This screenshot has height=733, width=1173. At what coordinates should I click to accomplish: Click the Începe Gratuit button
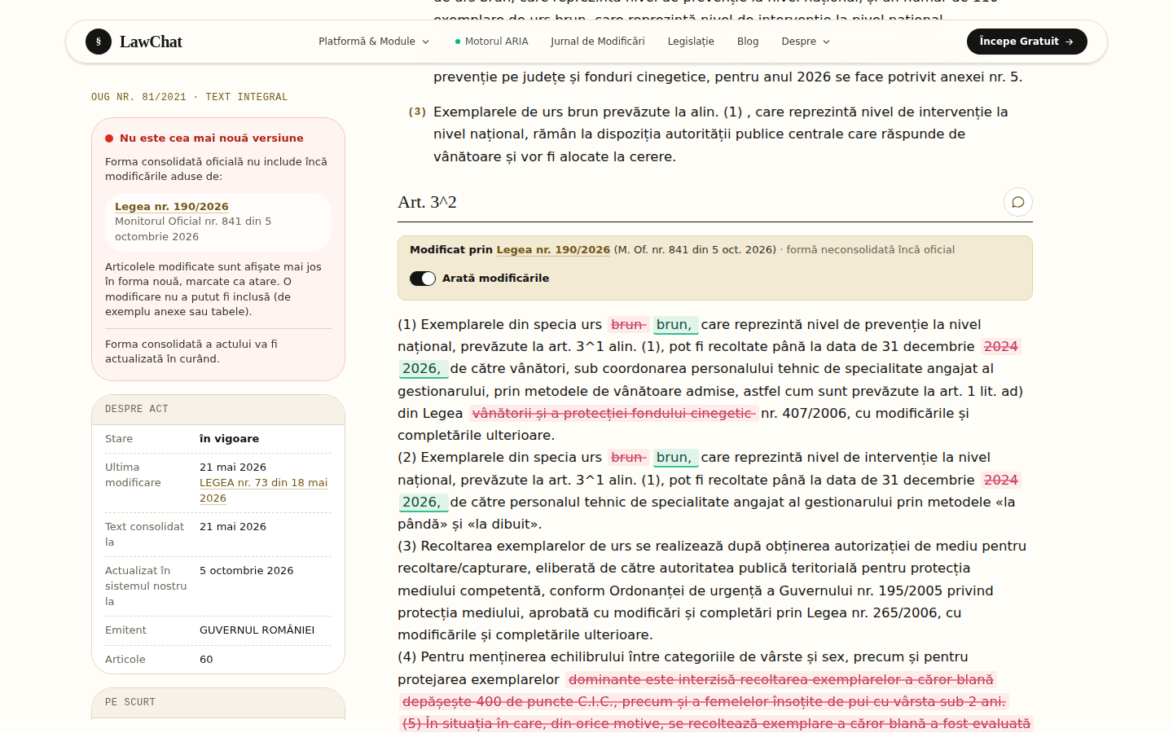click(1026, 42)
